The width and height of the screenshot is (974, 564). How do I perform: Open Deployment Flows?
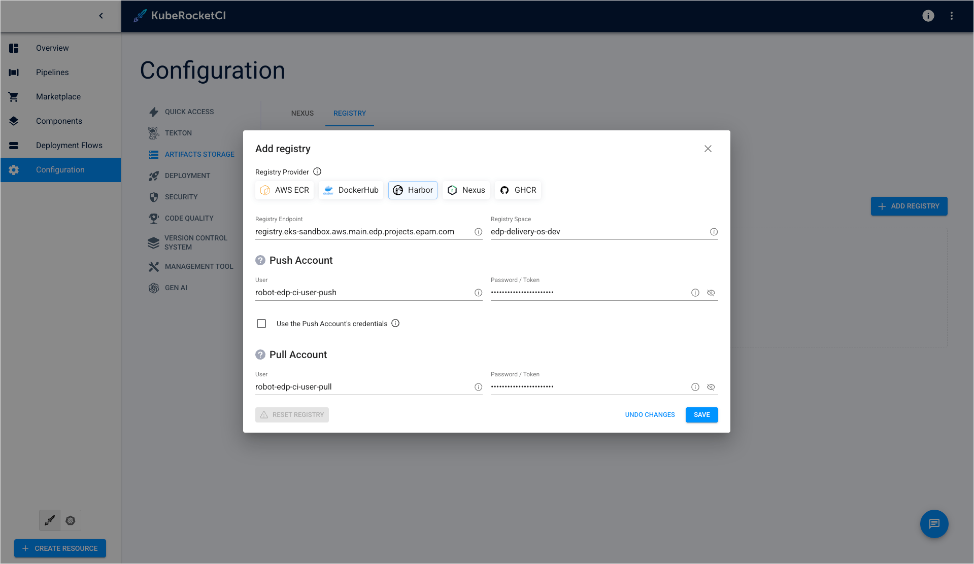click(x=60, y=146)
